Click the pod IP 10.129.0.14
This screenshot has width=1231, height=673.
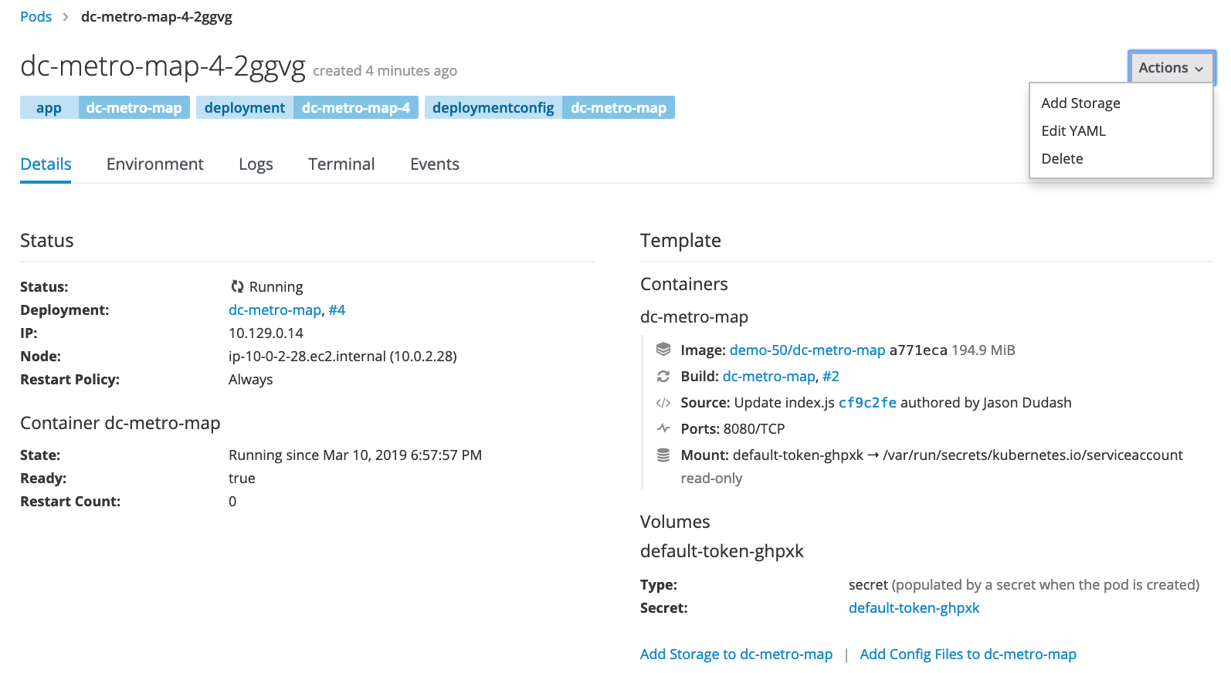coord(266,333)
